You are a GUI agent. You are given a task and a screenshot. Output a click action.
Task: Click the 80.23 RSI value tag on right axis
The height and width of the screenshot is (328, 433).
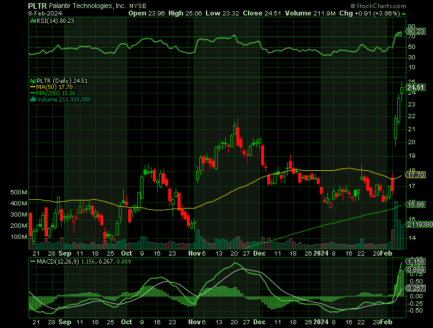[x=416, y=31]
